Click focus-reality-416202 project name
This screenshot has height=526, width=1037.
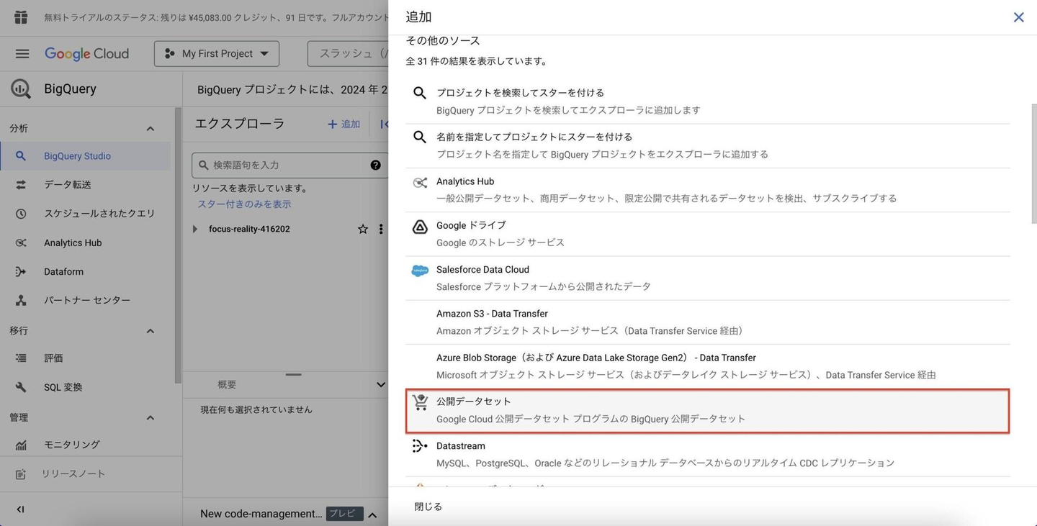(x=249, y=229)
